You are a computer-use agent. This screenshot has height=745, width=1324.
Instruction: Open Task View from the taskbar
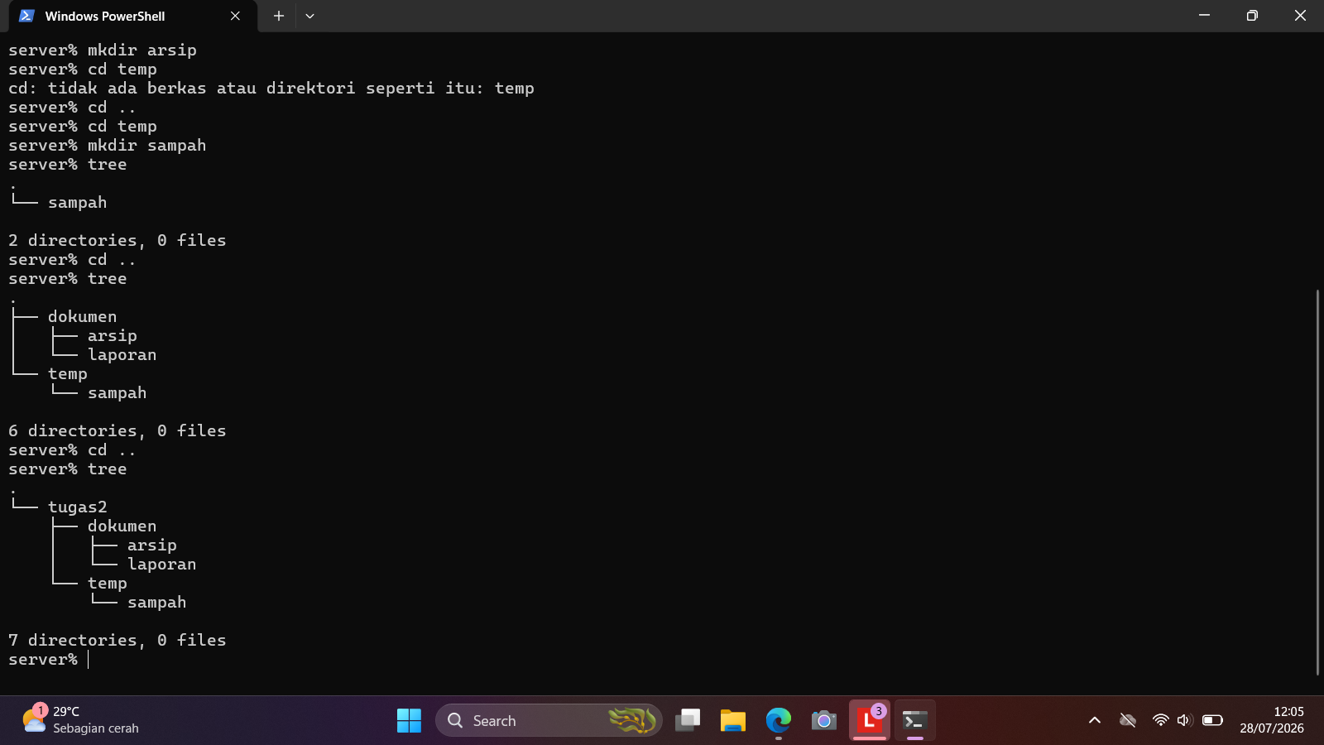688,720
